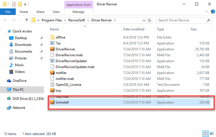Image resolution: width=216 pixels, height=137 pixels.
Task: Select the DriverReviverUpdater.mab file icon
Action: pos(52,67)
